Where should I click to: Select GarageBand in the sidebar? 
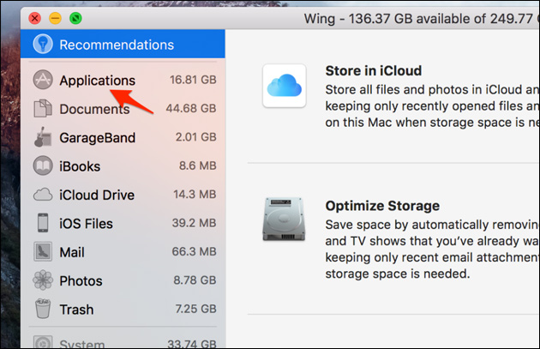(x=123, y=137)
